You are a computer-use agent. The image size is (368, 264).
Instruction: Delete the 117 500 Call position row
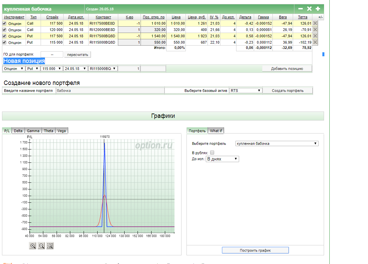(315, 23)
